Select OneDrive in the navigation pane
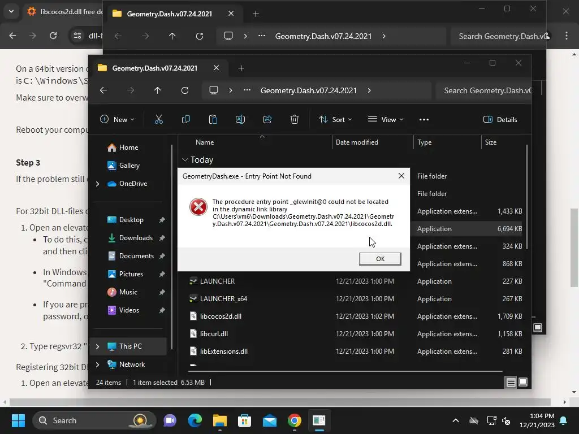Image resolution: width=579 pixels, height=434 pixels. click(133, 184)
